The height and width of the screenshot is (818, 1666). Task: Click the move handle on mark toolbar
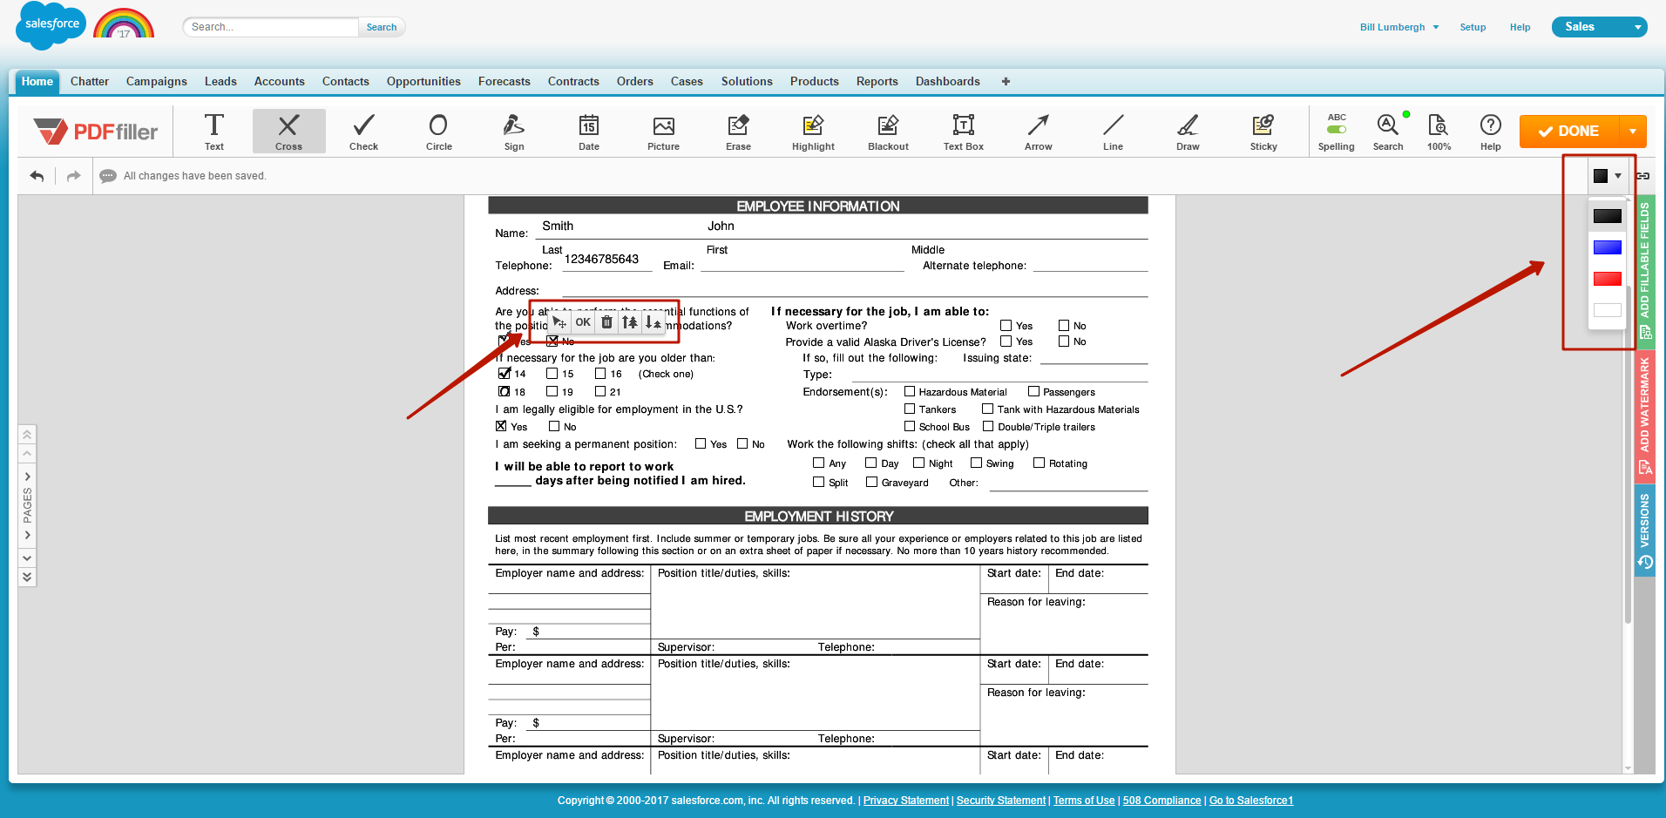(x=559, y=322)
